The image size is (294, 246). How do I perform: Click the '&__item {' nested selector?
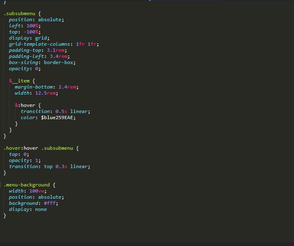point(22,81)
